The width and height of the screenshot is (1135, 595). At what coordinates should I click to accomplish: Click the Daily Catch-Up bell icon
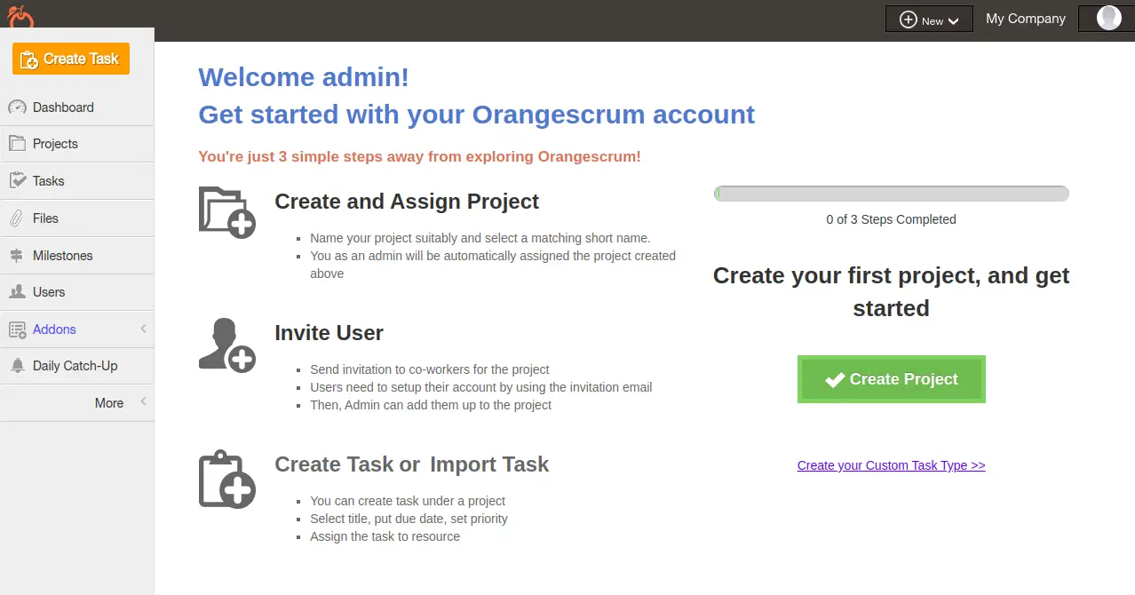tap(17, 366)
